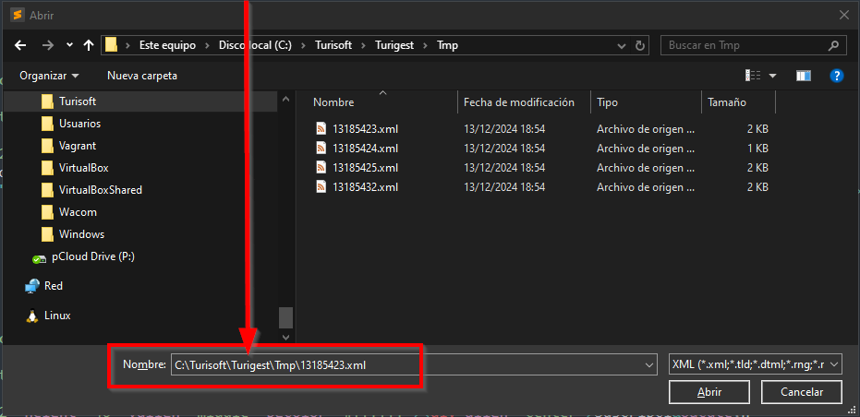
Task: Click the Linux penguin icon
Action: click(x=33, y=316)
